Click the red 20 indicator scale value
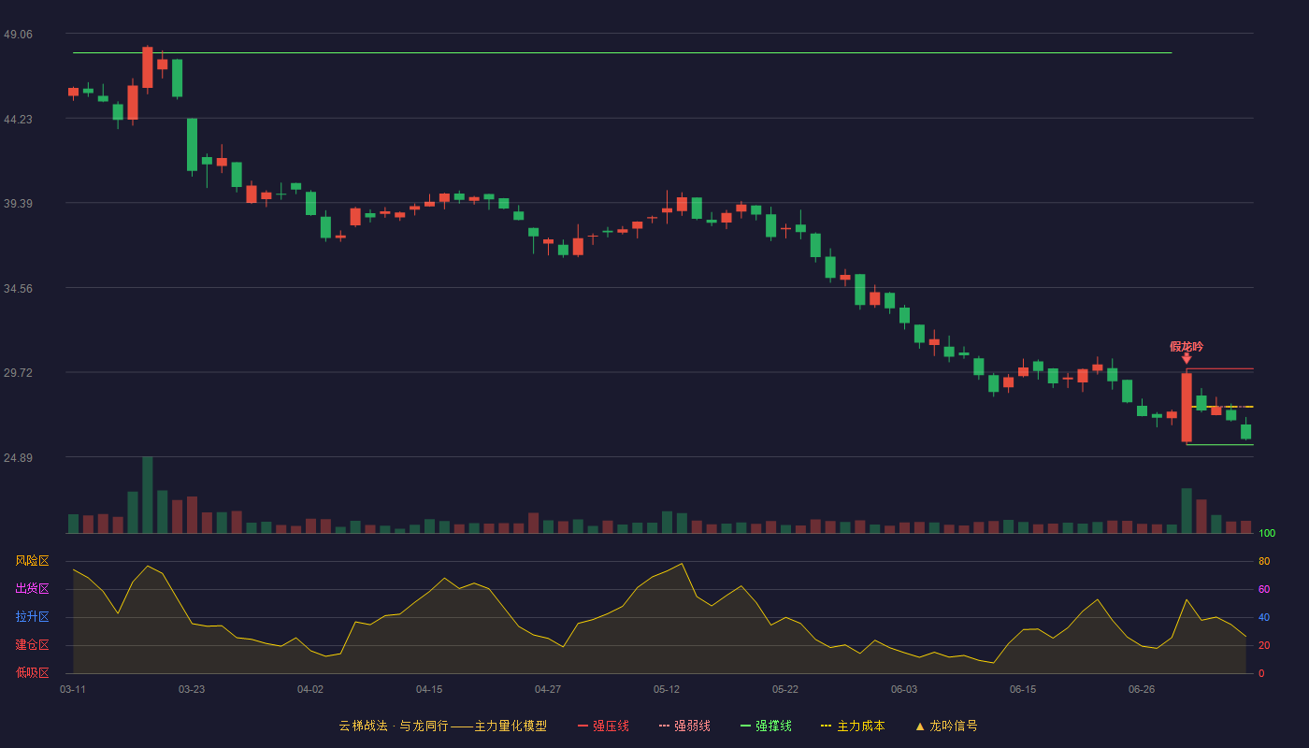Screen dimensions: 1309x748 [1264, 645]
